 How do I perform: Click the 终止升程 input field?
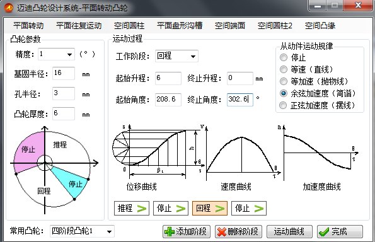pos(240,78)
